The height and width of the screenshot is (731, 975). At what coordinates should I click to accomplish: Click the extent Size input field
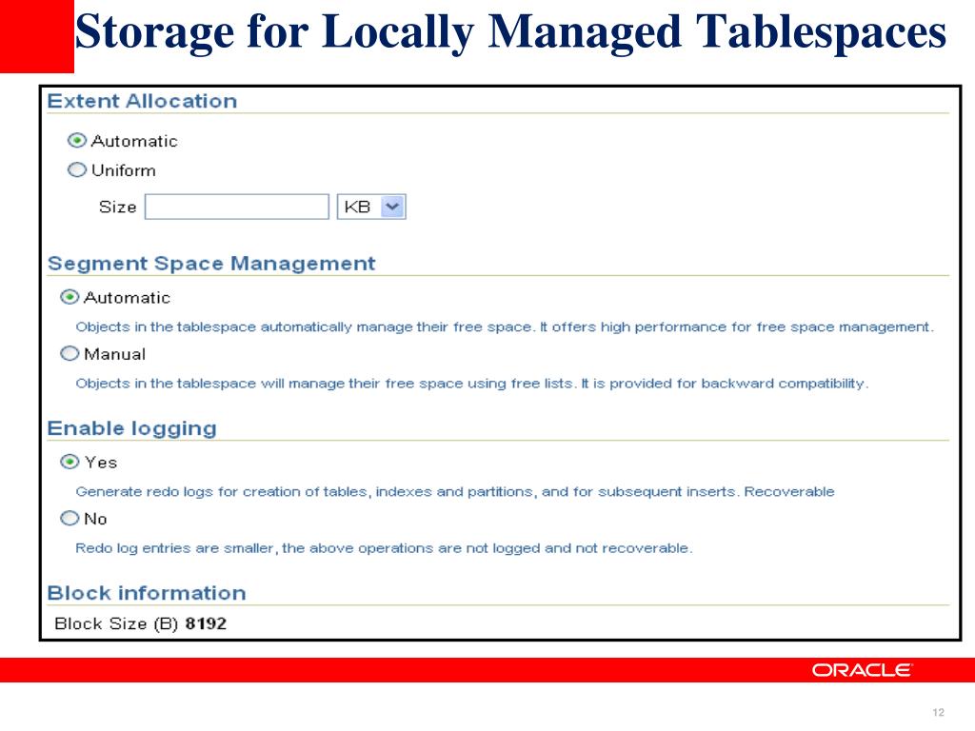tap(237, 207)
